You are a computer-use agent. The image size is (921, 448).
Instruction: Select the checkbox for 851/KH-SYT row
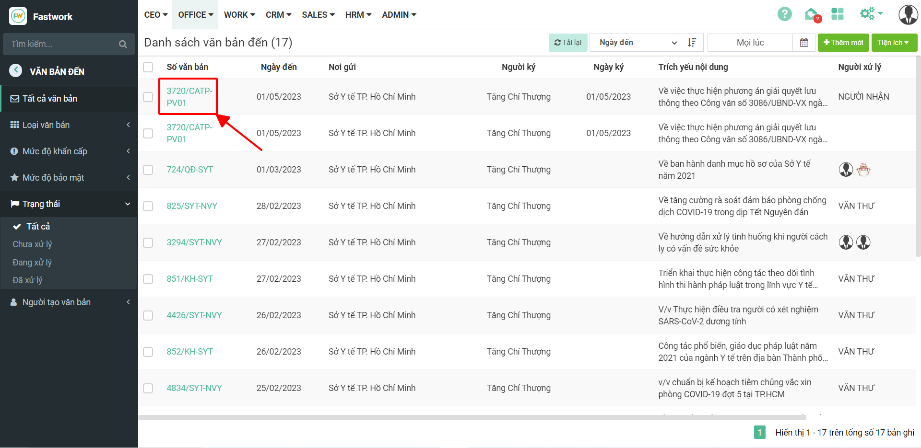point(148,279)
